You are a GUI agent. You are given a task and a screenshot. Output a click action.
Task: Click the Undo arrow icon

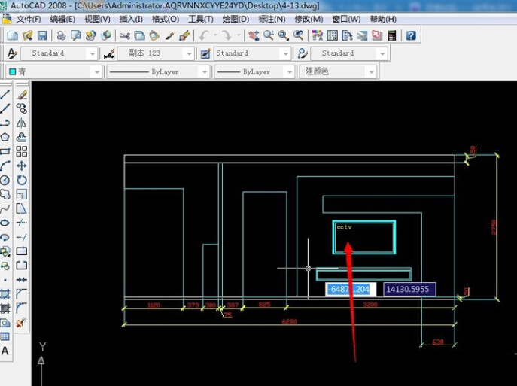204,35
